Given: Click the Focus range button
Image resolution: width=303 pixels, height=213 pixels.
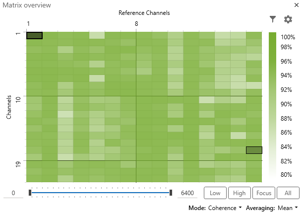Looking at the screenshot, I should pyautogui.click(x=264, y=193).
